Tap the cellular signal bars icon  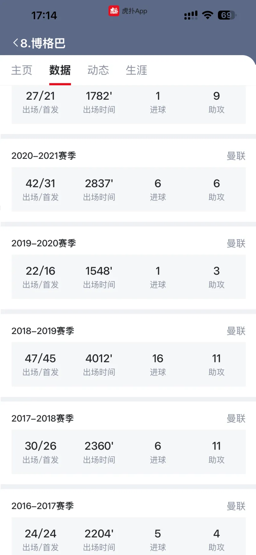[x=191, y=15]
